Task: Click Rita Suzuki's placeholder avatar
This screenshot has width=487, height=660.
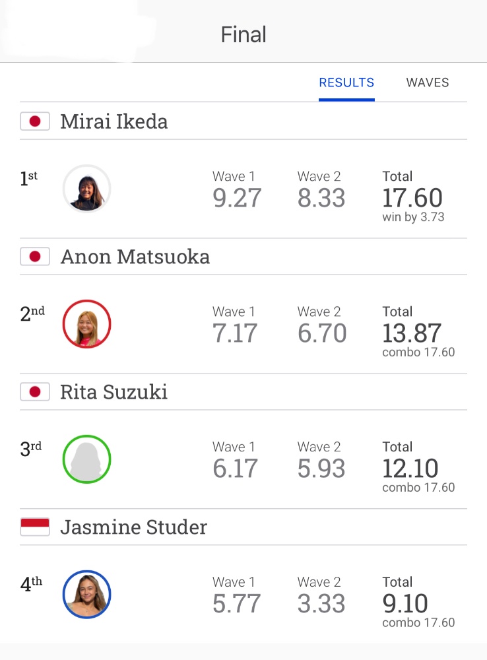Action: tap(86, 459)
